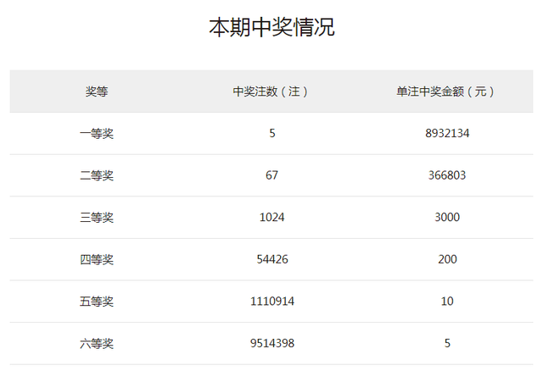
Task: Click the 中奖注数（注） column header
Action: (270, 91)
